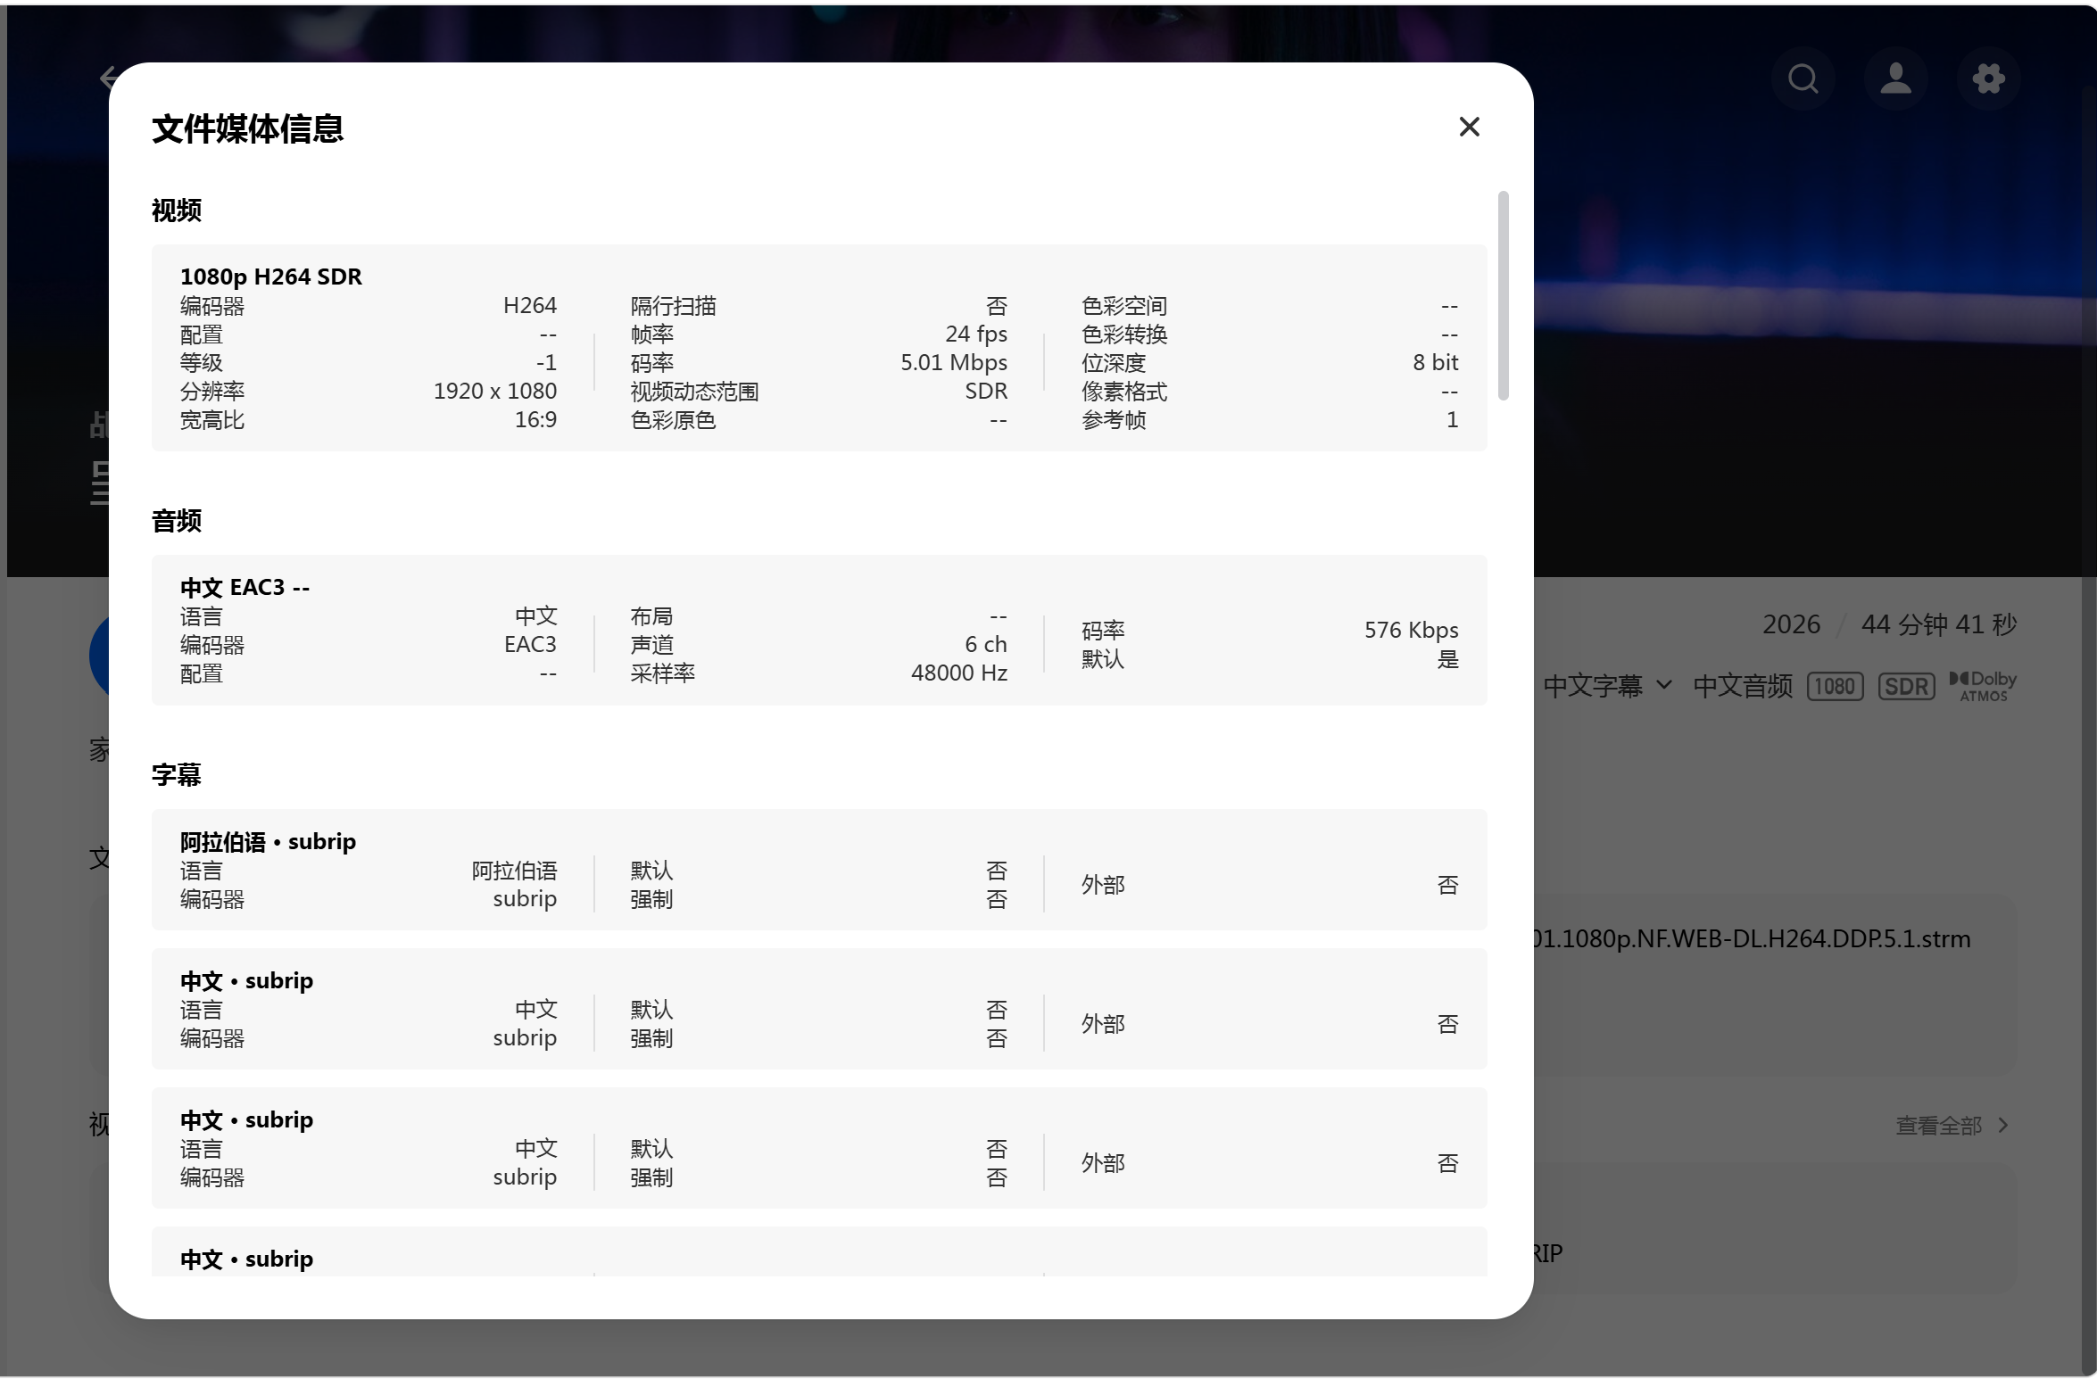Click the 音频 section heading

coord(176,521)
